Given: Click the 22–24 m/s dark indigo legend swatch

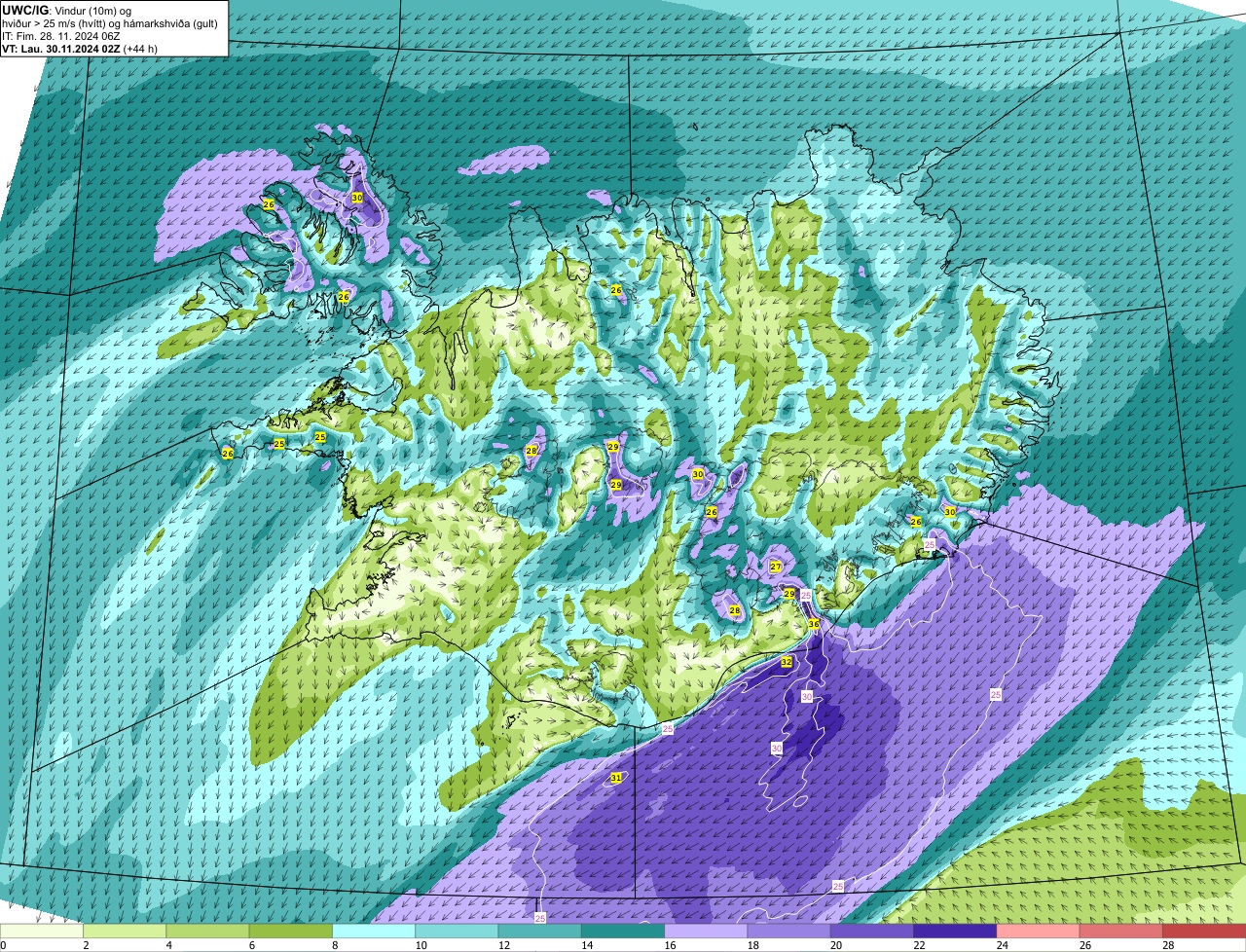Looking at the screenshot, I should click(955, 932).
